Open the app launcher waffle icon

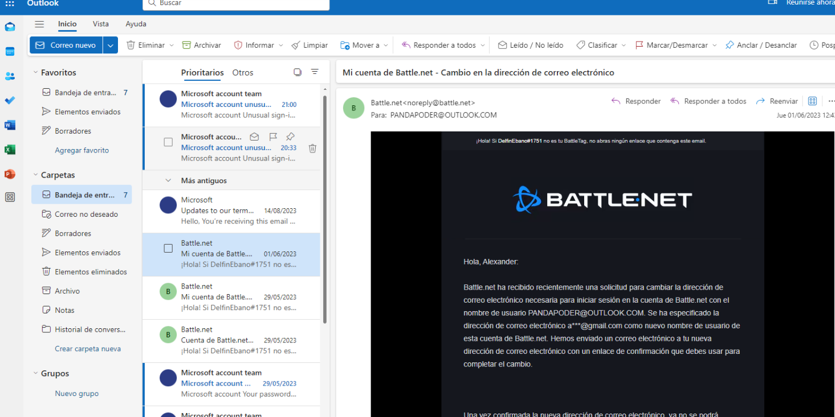[10, 3]
